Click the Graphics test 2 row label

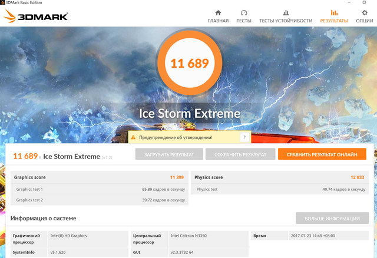tap(29, 200)
